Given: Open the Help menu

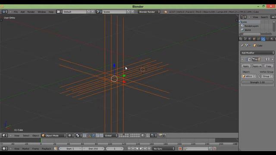Looking at the screenshot, I should pos(51,12).
